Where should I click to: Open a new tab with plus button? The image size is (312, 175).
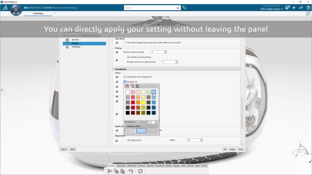point(55,14)
